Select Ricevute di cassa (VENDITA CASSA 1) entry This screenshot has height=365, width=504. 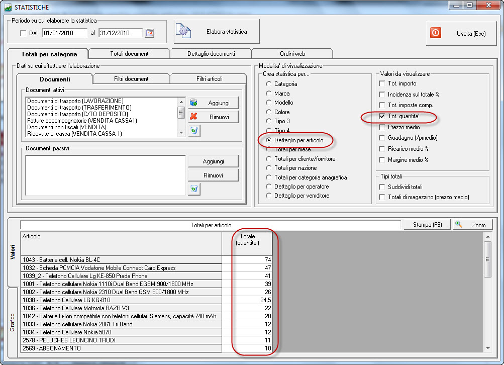[x=74, y=134]
